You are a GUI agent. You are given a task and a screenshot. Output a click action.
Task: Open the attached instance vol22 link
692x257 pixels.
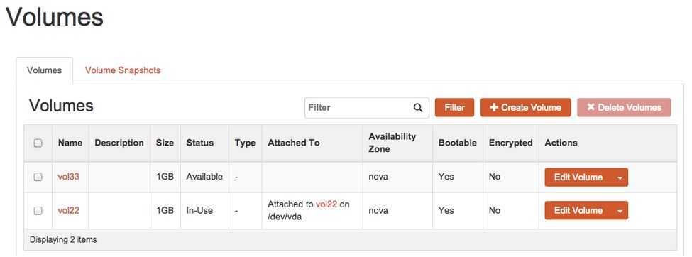coord(326,204)
